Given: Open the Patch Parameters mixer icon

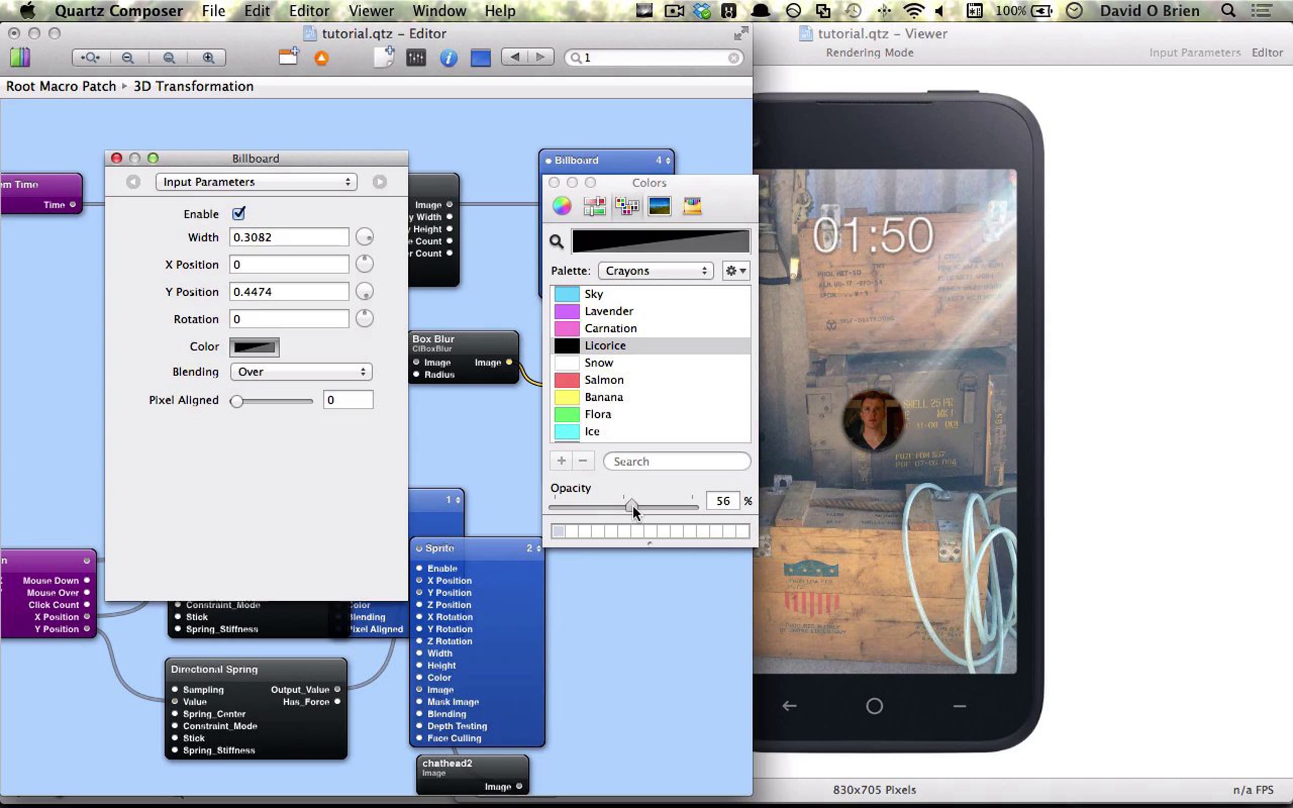Looking at the screenshot, I should (x=416, y=58).
